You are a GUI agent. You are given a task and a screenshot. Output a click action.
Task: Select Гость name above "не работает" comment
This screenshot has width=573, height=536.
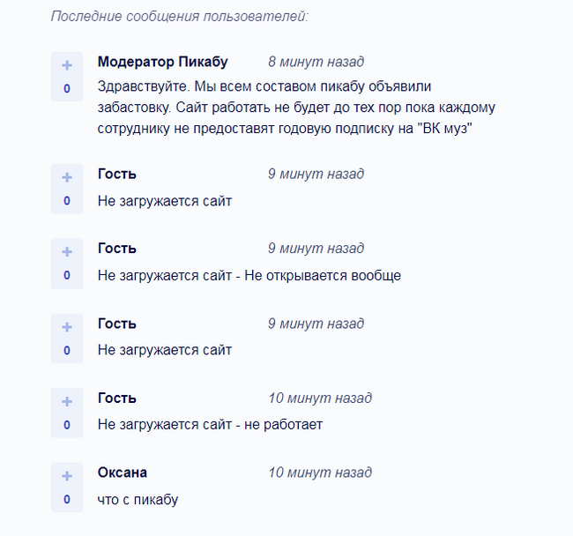[116, 398]
